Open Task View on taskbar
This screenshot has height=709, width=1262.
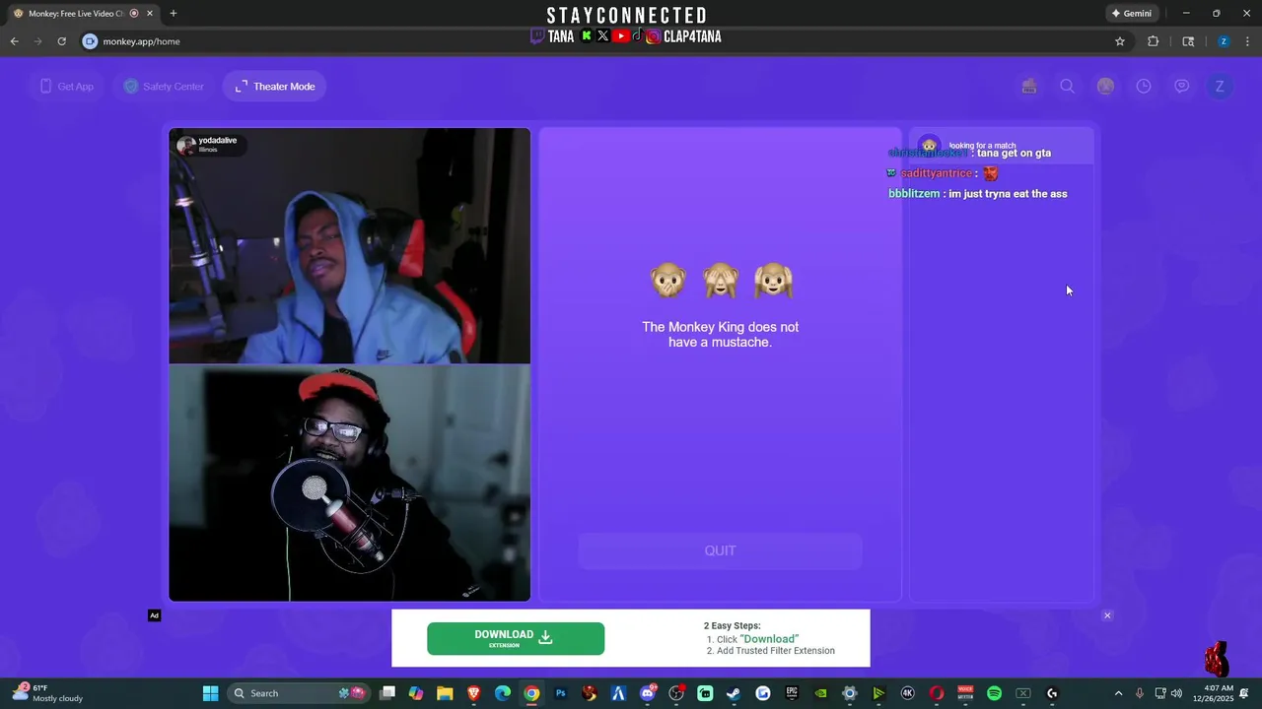click(x=387, y=693)
